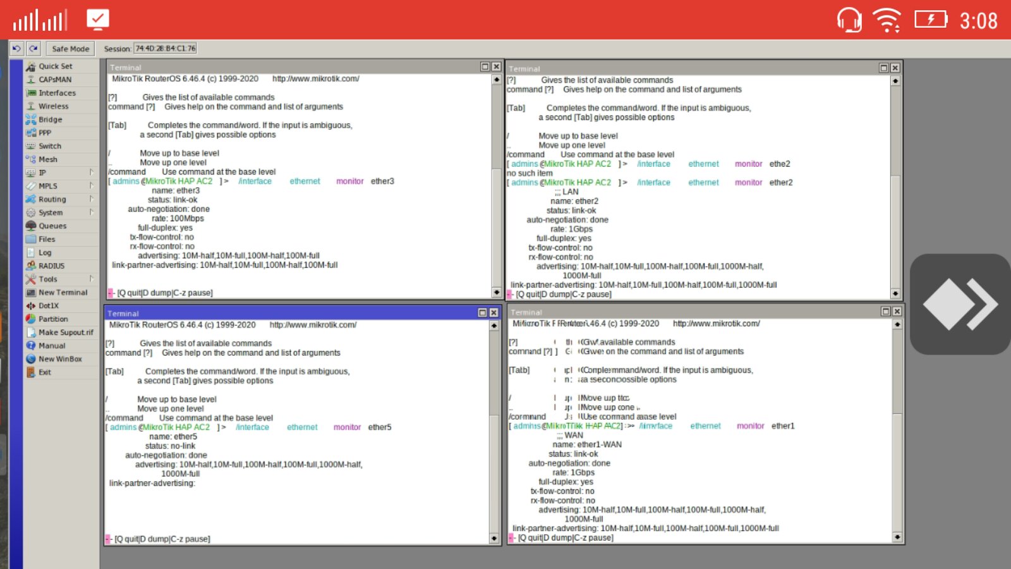The height and width of the screenshot is (569, 1011).
Task: Click the ether3 terminal's down scroll arrow
Action: pyautogui.click(x=497, y=292)
